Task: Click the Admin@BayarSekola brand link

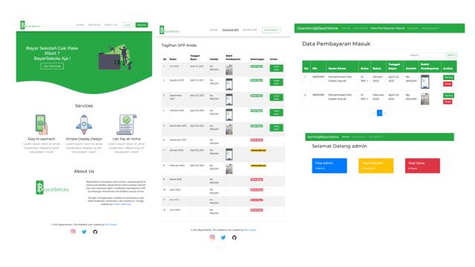Action: [323, 136]
